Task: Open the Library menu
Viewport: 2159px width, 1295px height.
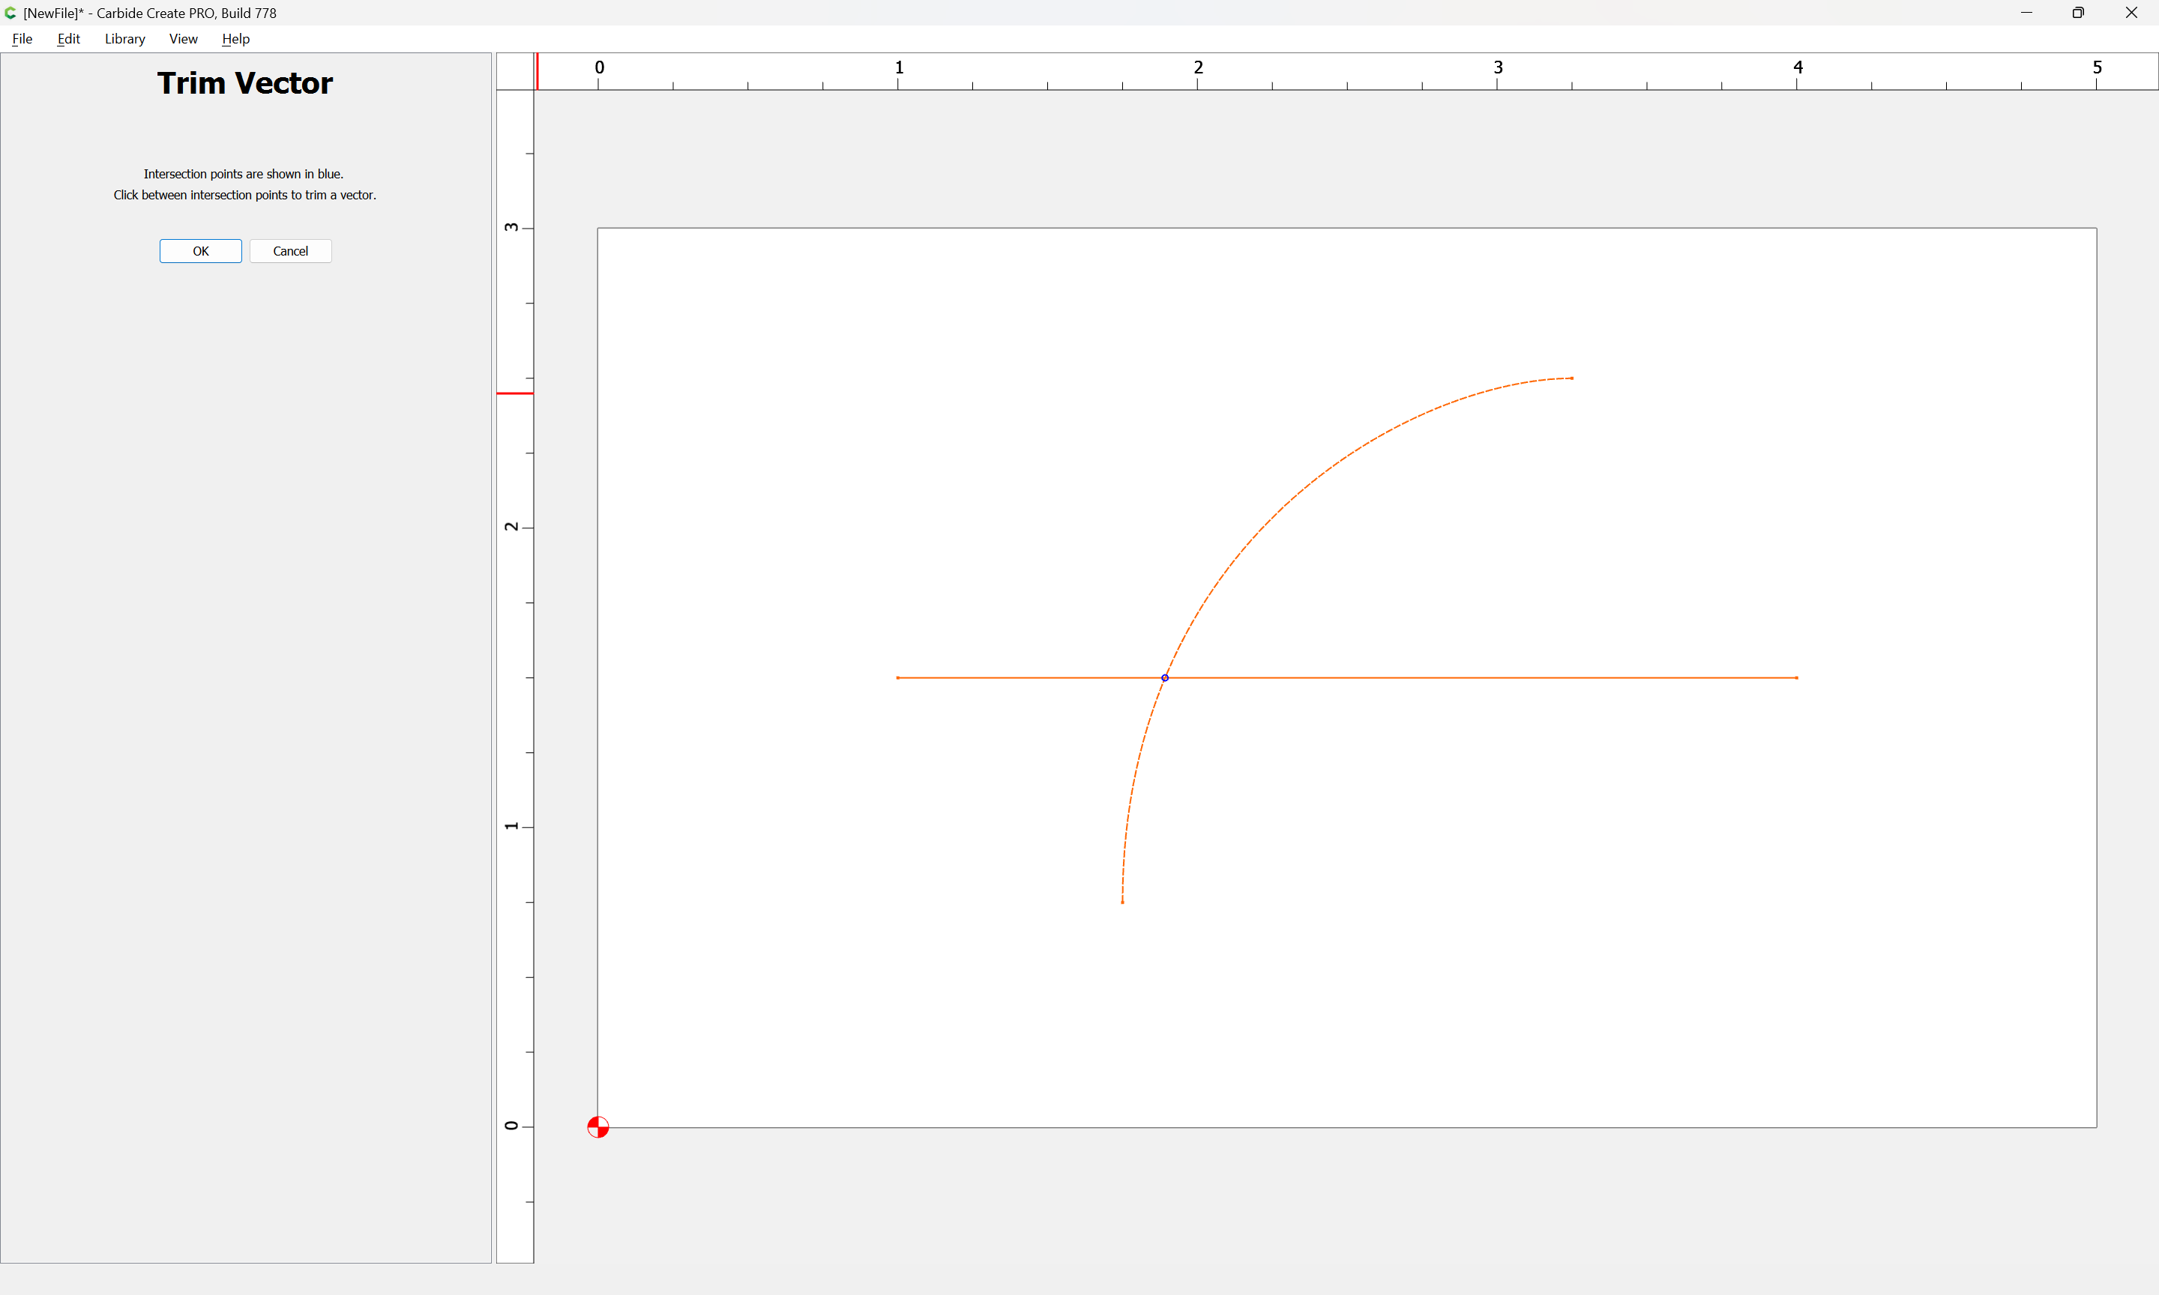Action: pyautogui.click(x=124, y=39)
